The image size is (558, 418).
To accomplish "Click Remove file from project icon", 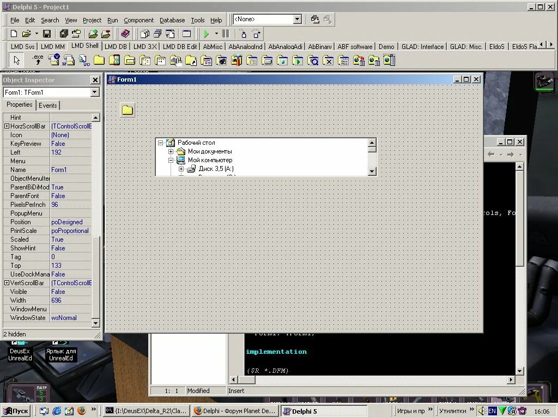I will 106,34.
